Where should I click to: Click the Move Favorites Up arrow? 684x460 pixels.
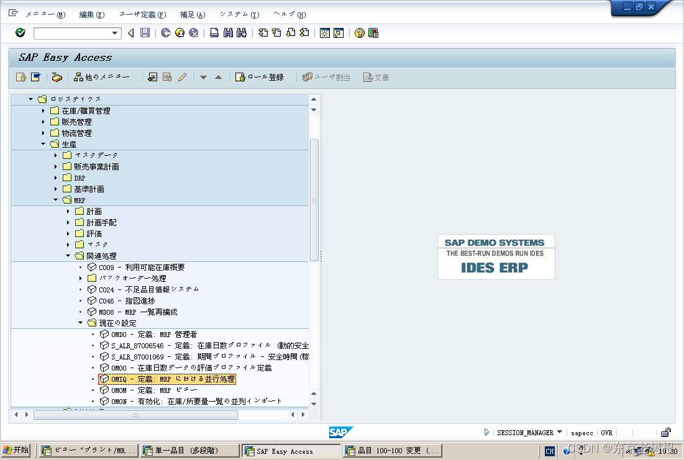(x=219, y=77)
